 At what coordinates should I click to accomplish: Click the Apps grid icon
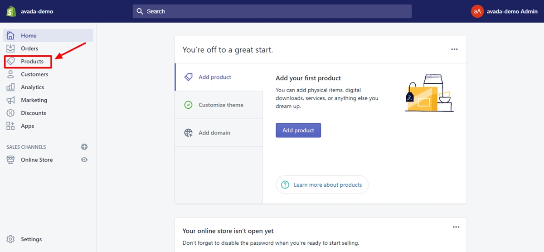[11, 126]
